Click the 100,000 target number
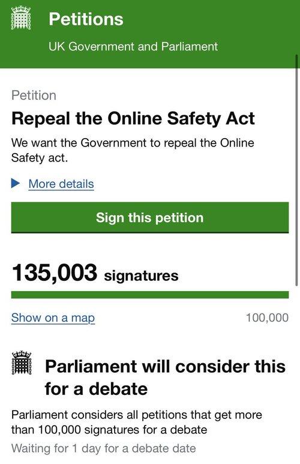Image resolution: width=300 pixels, height=464 pixels. [x=267, y=318]
